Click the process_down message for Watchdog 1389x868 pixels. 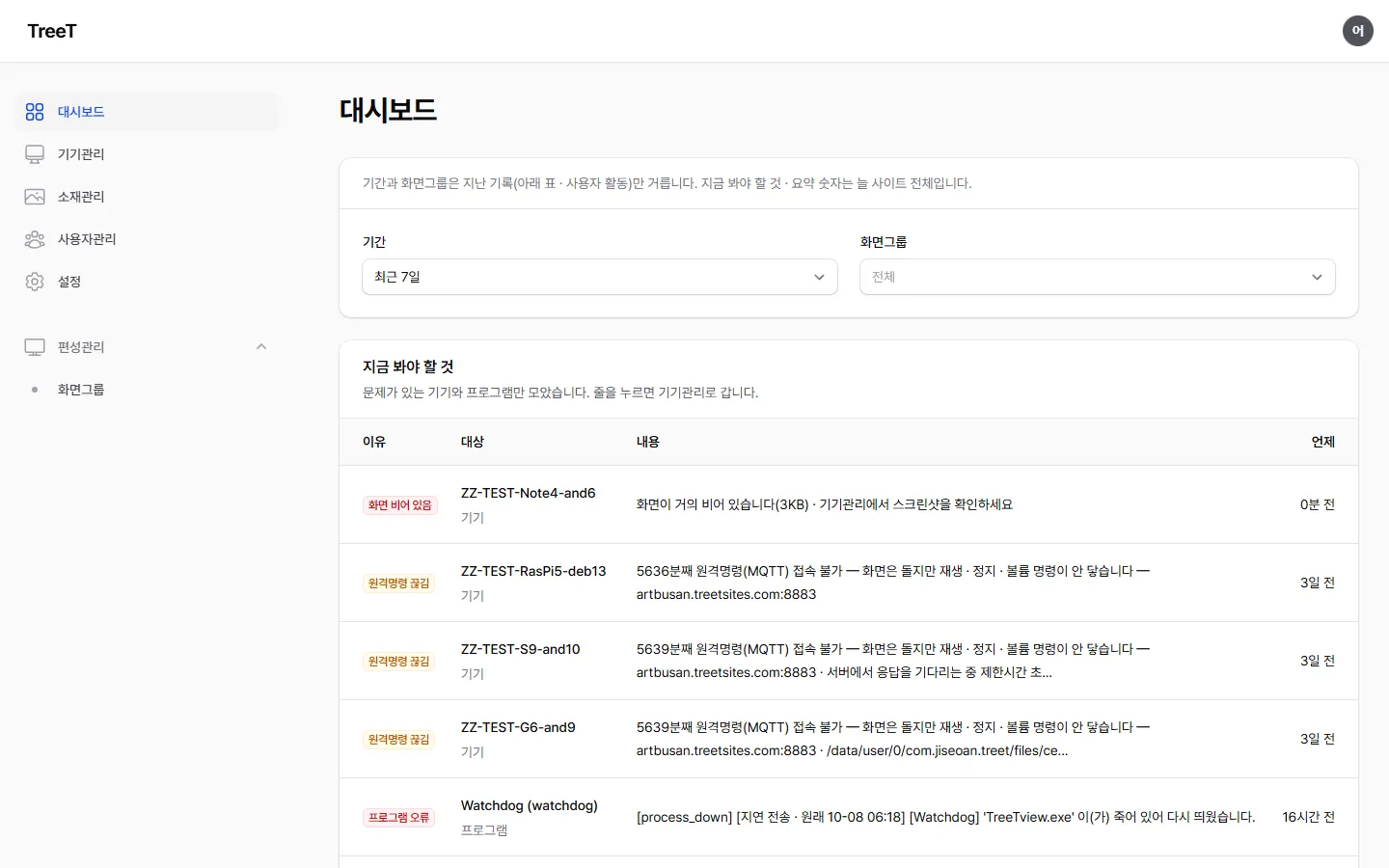tap(946, 817)
